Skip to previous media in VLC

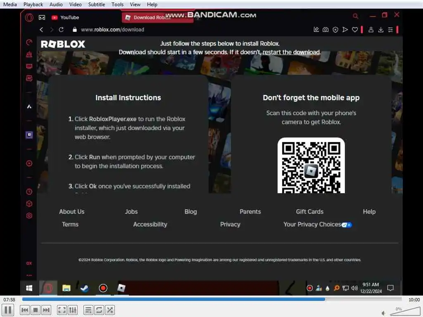(24, 310)
